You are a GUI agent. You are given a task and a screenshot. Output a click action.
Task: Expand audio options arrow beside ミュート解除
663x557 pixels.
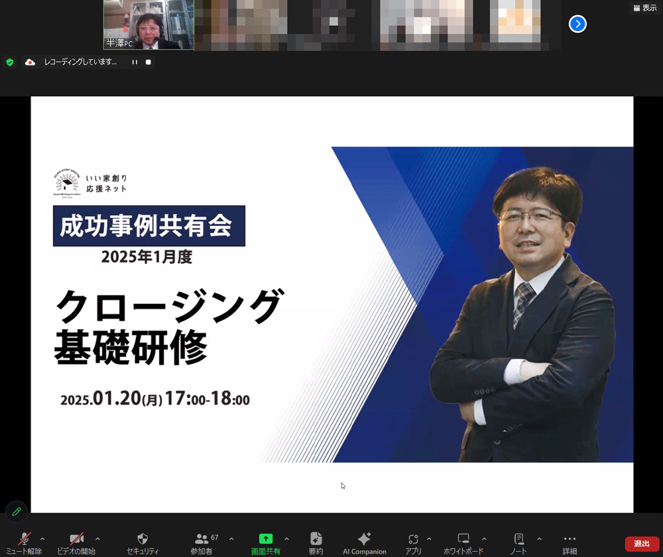(43, 538)
